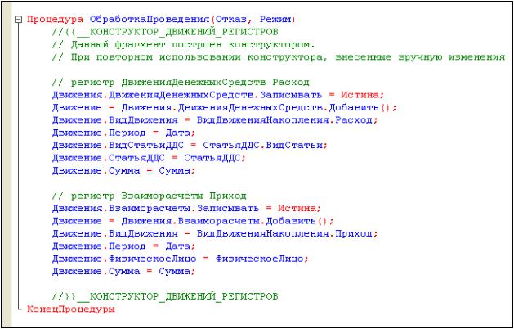This screenshot has width=514, height=329.
Task: Click the 'Движение.СтатьяДДС = СтатьяДДС' line
Action: point(149,158)
